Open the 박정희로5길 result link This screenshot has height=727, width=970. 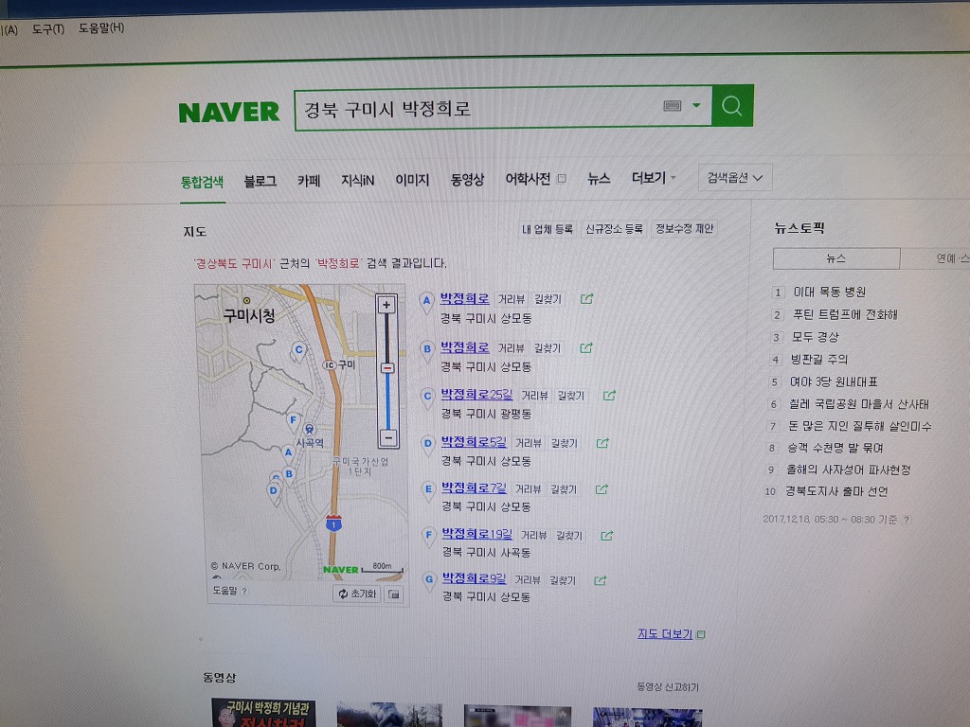tap(474, 442)
